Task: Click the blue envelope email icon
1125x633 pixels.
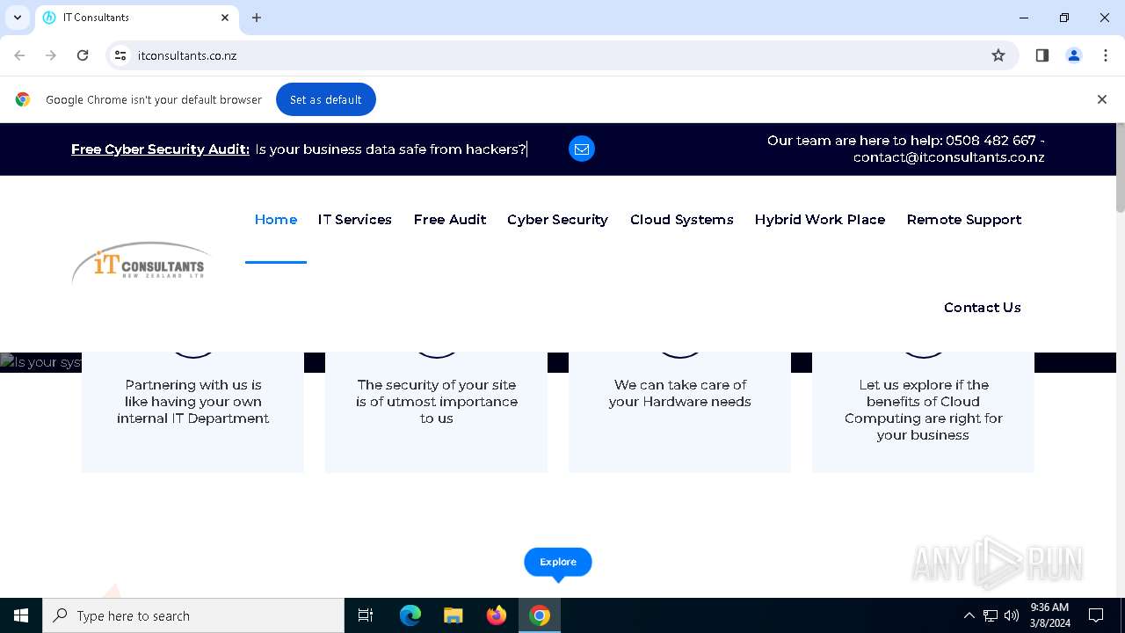Action: [582, 149]
